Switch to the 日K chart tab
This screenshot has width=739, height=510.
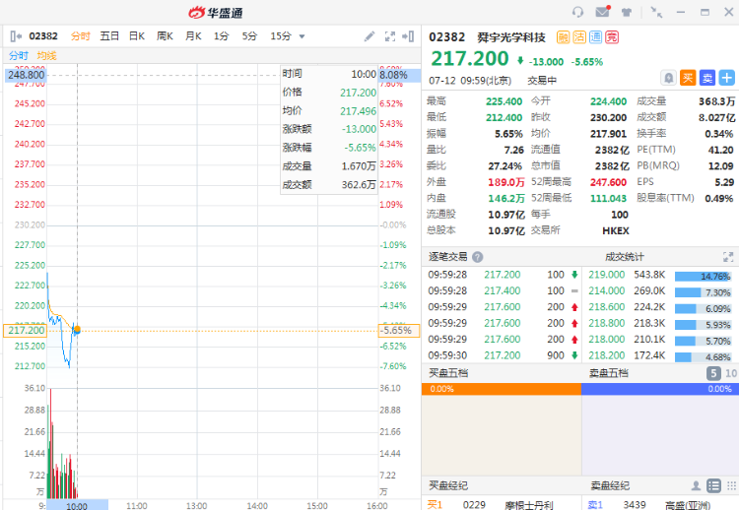tap(136, 36)
